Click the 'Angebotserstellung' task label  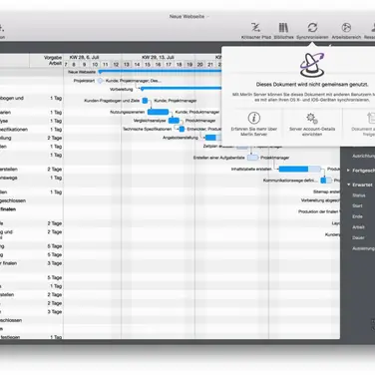181,138
